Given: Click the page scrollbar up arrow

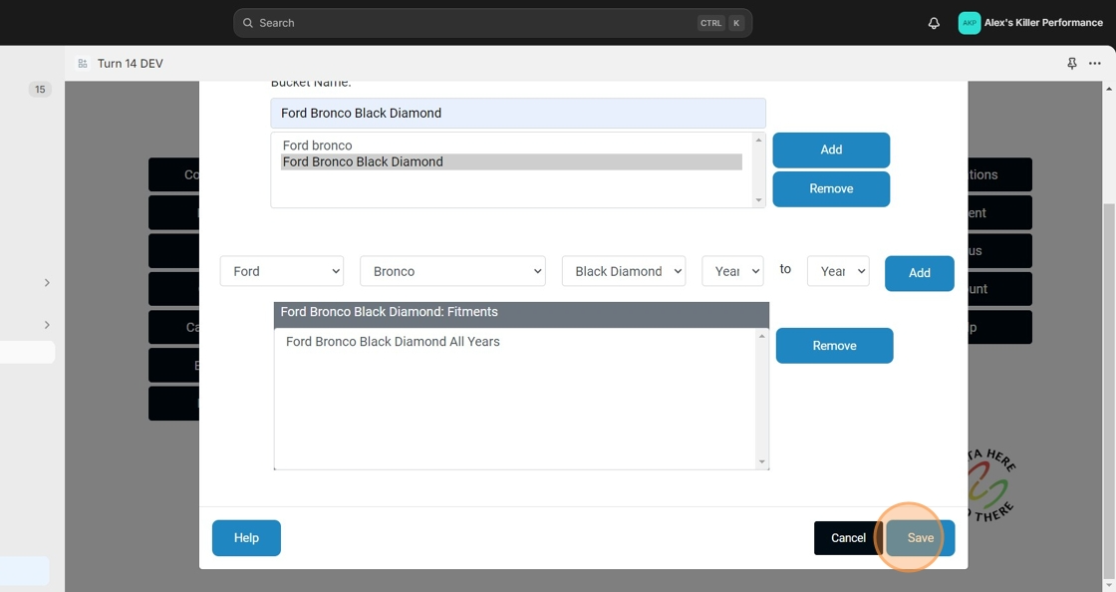Looking at the screenshot, I should pyautogui.click(x=1109, y=89).
